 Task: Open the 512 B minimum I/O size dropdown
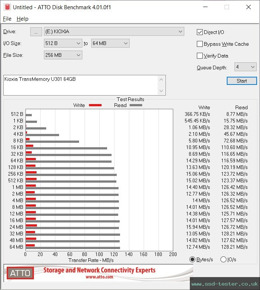[63, 43]
